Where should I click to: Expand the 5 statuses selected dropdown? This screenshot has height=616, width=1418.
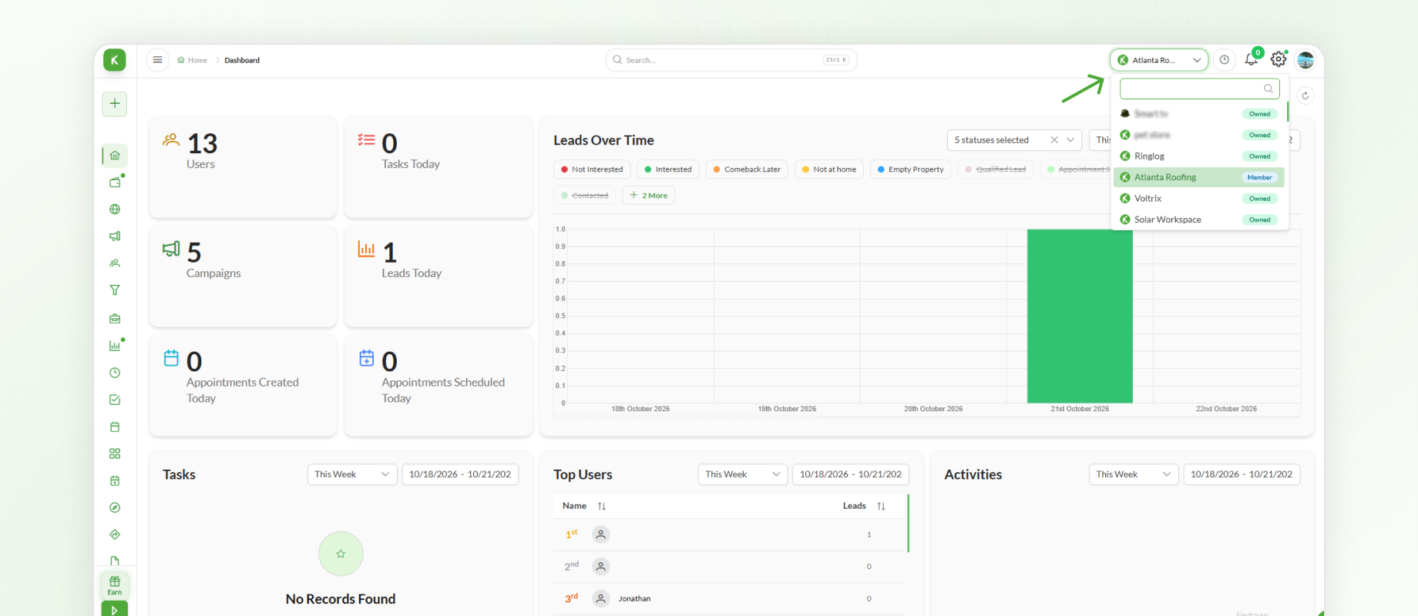pyautogui.click(x=1070, y=140)
